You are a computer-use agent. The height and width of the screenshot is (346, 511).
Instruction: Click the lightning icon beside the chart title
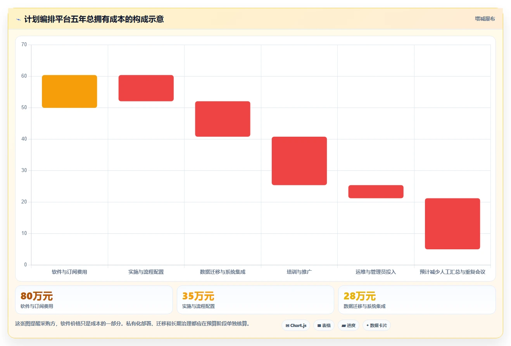(x=18, y=19)
